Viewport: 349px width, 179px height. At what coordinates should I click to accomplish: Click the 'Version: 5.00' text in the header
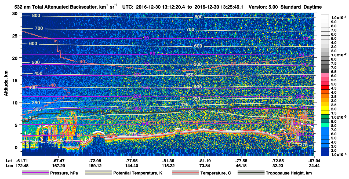[x=263, y=7]
